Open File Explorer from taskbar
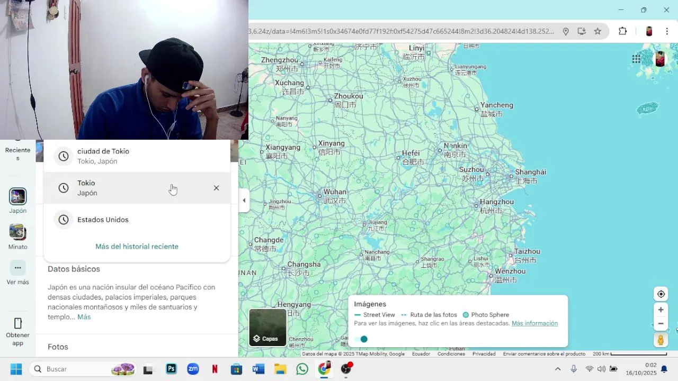 click(280, 369)
